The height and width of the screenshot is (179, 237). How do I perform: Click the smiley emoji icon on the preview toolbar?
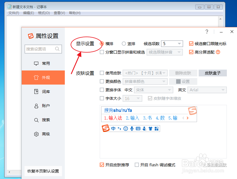pyautogui.click(x=126, y=129)
